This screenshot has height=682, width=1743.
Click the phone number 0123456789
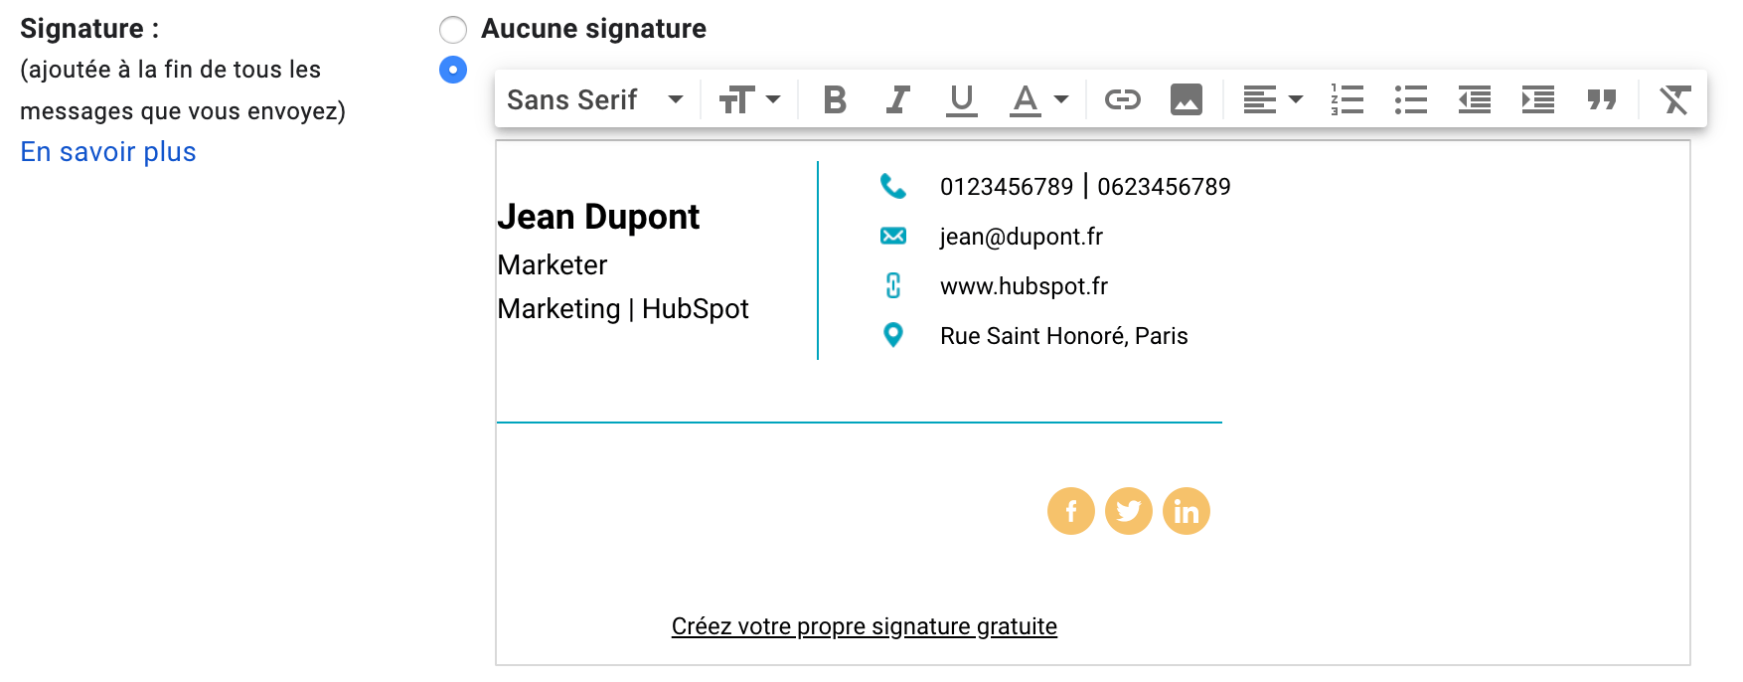tap(1007, 187)
